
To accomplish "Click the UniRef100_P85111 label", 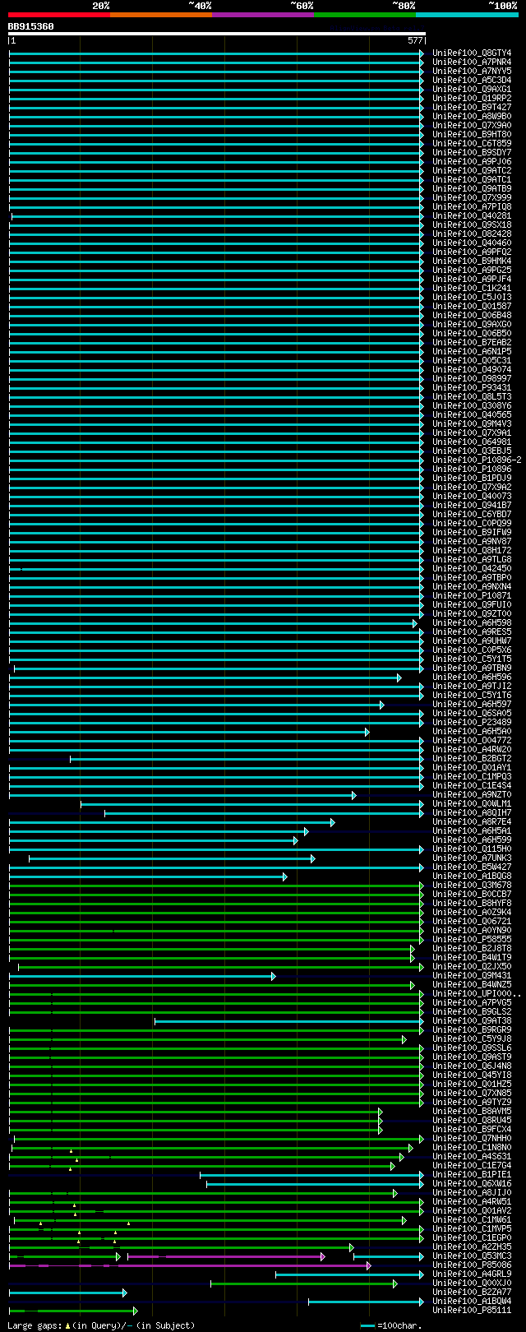I will (x=472, y=1311).
